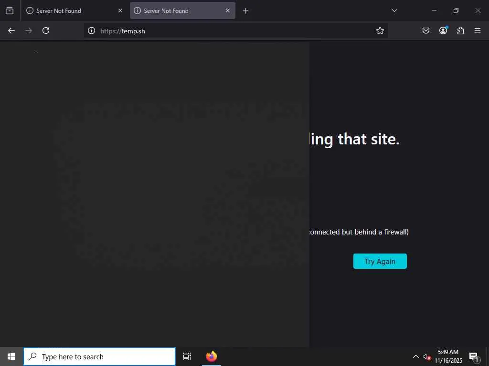This screenshot has height=366, width=489.
Task: Open Firefox View recent browsing icon
Action: pyautogui.click(x=10, y=10)
